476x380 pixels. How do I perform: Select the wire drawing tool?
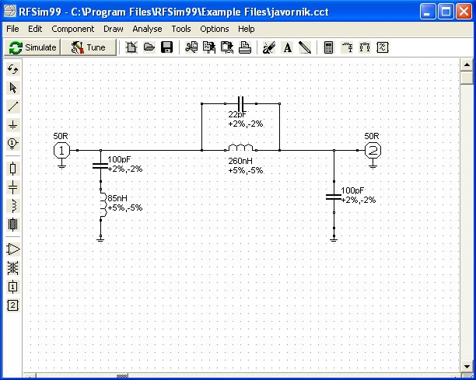click(13, 106)
